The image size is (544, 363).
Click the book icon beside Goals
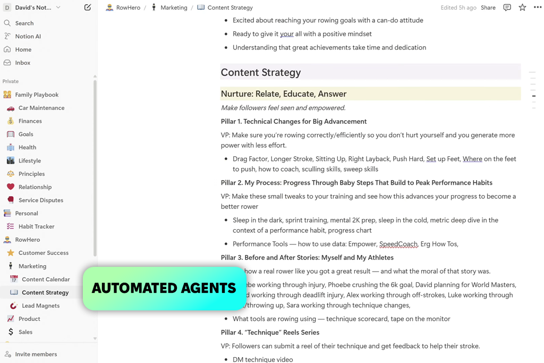(11, 134)
